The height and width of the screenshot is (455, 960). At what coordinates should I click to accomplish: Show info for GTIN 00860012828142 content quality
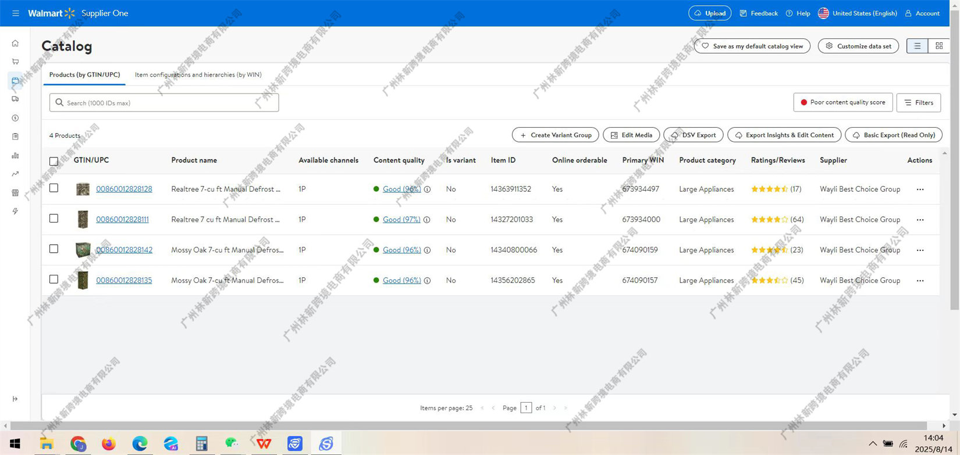[427, 250]
